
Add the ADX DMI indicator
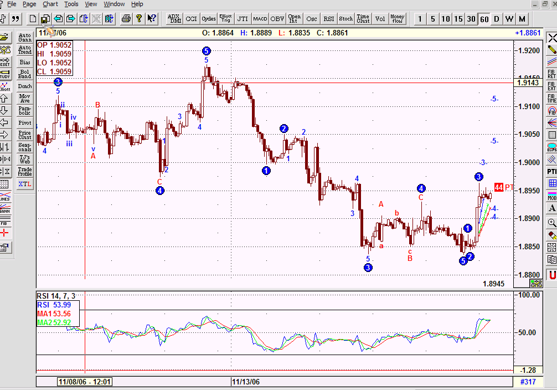click(x=174, y=19)
